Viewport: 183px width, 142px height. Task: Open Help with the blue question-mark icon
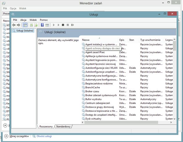[42, 25]
